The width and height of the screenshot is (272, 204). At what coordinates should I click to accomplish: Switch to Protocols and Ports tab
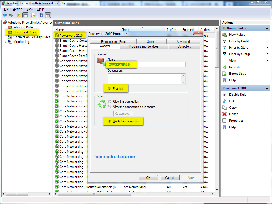coord(113,42)
